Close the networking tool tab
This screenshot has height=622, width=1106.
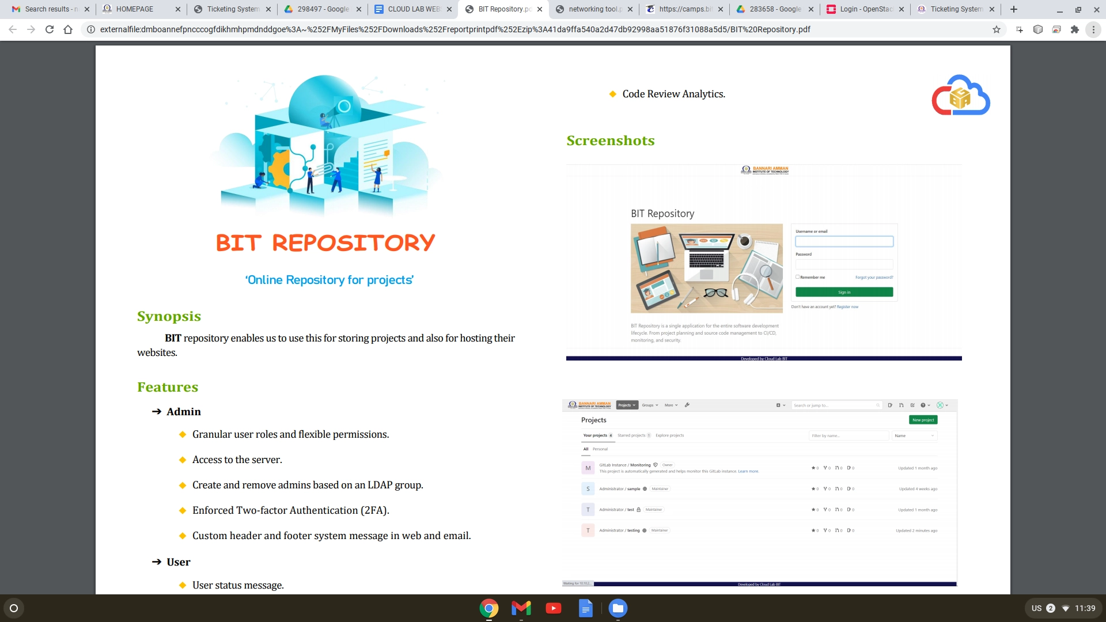[x=630, y=9]
